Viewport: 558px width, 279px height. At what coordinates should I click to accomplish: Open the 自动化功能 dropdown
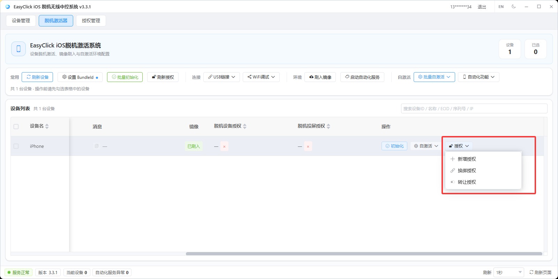tap(478, 77)
